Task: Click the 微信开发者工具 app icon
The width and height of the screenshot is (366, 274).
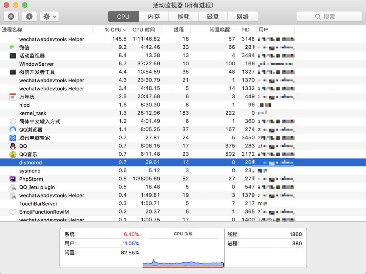Action: click(x=13, y=72)
